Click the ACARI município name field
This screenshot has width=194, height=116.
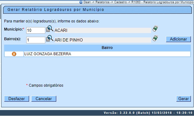(103, 30)
